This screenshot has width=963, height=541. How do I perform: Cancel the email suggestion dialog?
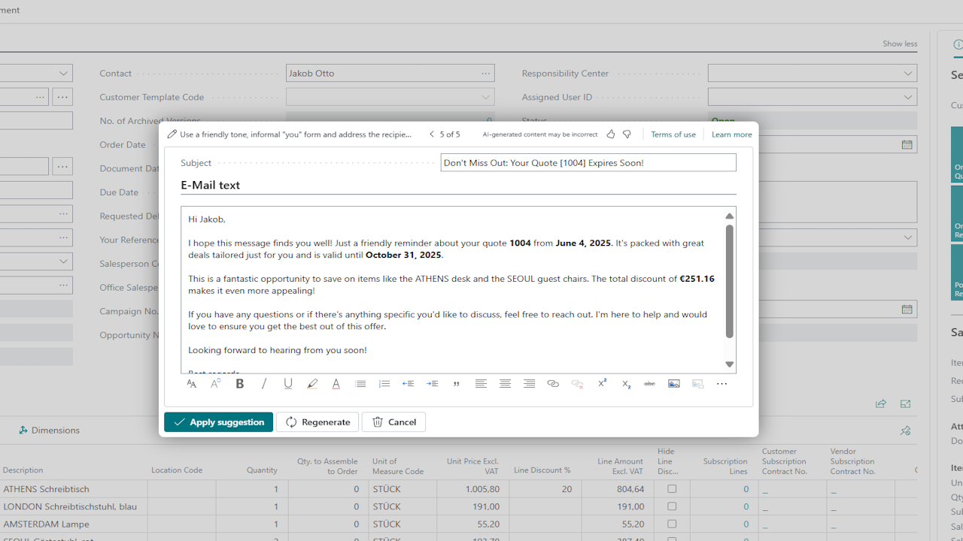click(394, 422)
